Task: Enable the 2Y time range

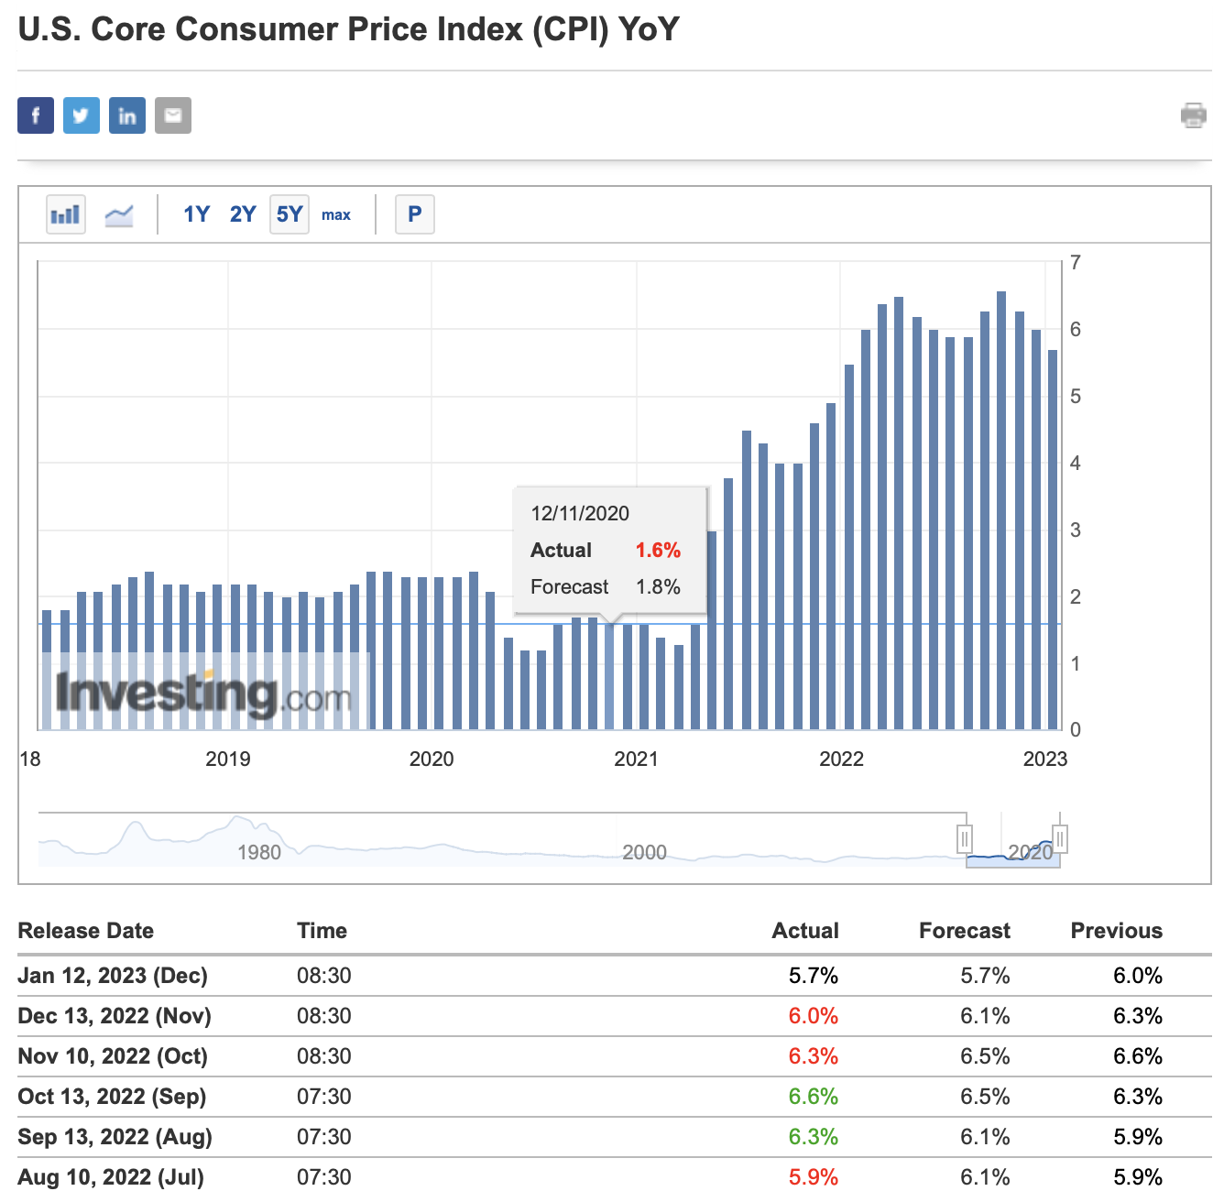Action: click(242, 213)
